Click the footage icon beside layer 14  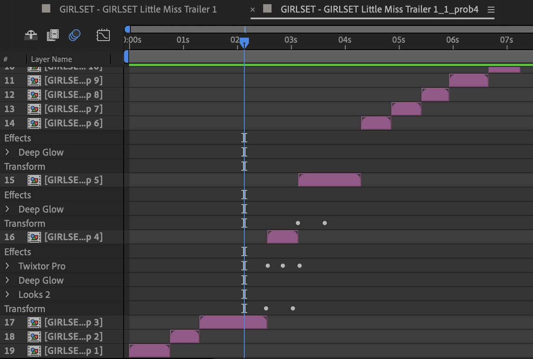(34, 123)
